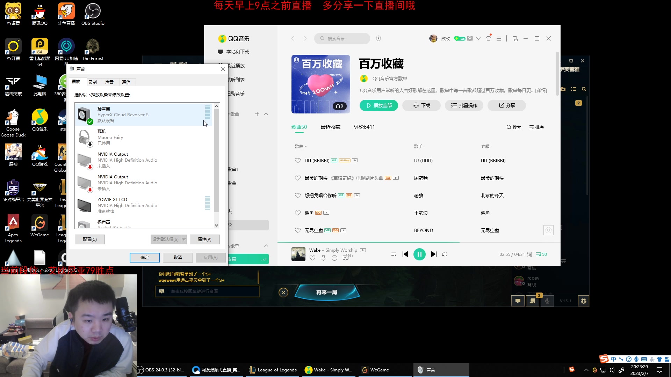Viewport: 671px width, 377px height.
Task: Open 本地和下载 in QQ Music sidebar
Action: [x=233, y=52]
